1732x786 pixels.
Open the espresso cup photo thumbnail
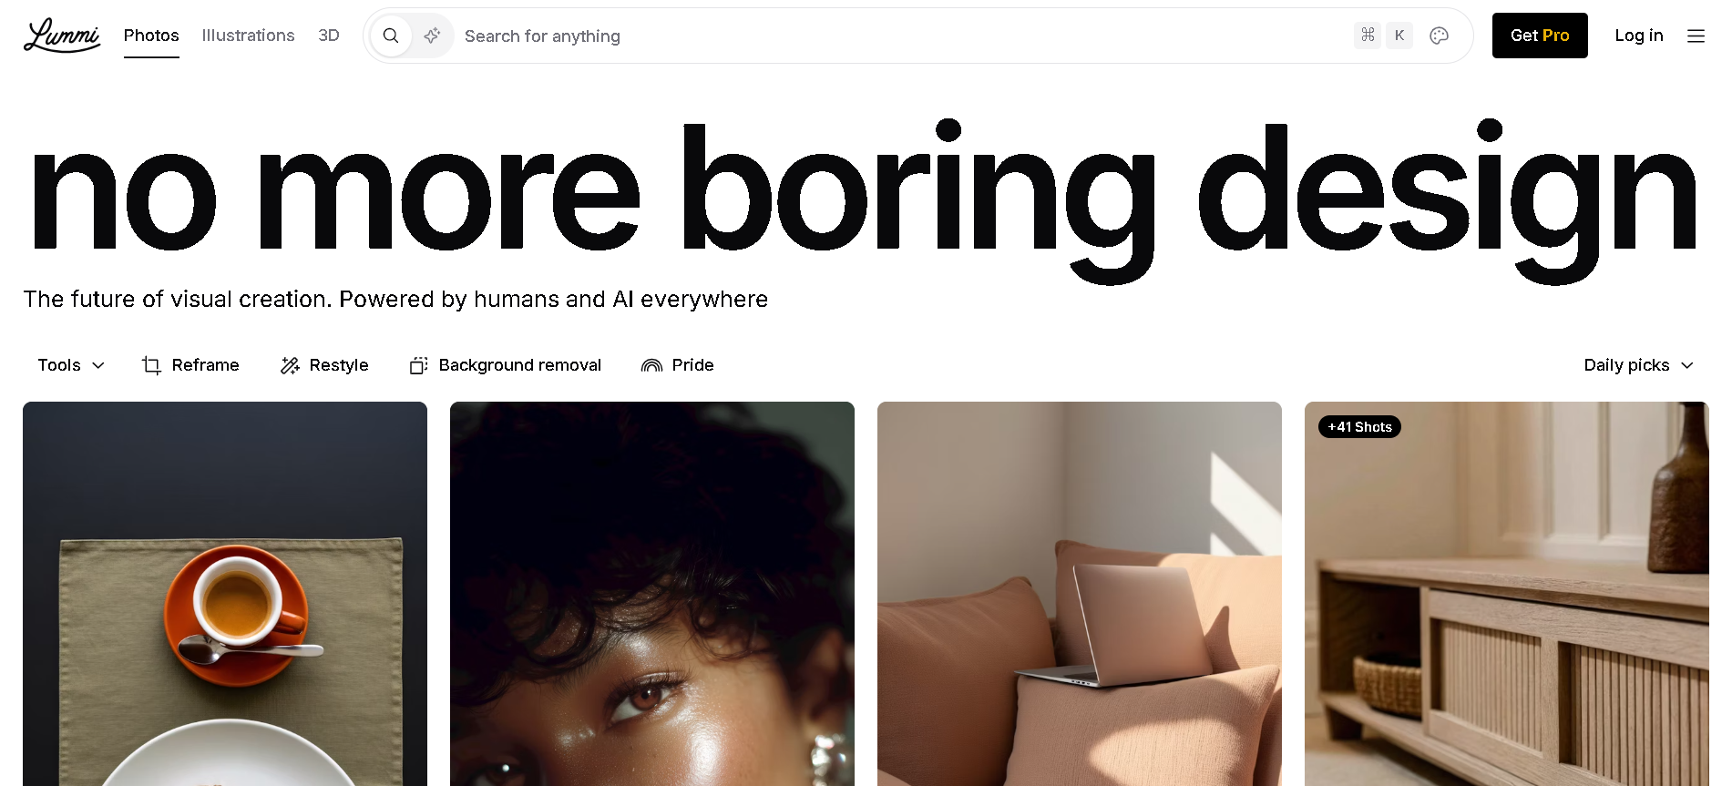pyautogui.click(x=225, y=594)
